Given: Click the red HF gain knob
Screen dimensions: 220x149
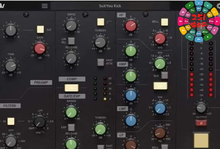Looking at the screenshot, I should [x=131, y=25].
